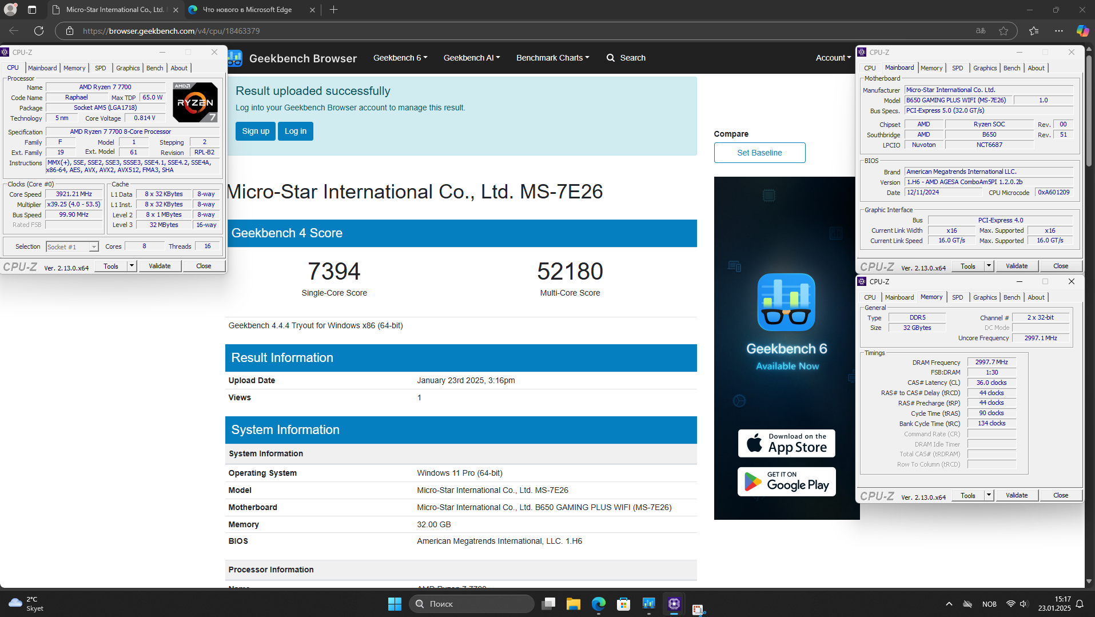Expand the Benchmark Charts dropdown menu
The image size is (1095, 617).
click(x=552, y=58)
